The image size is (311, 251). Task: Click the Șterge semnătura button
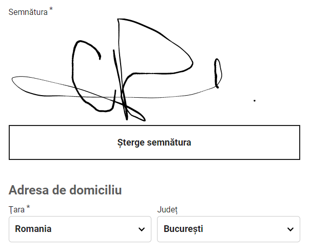[154, 142]
